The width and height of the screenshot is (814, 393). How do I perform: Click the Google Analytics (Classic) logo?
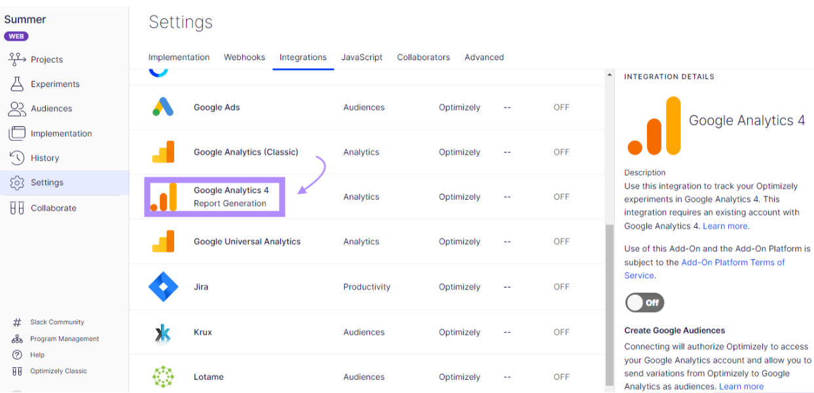(163, 152)
